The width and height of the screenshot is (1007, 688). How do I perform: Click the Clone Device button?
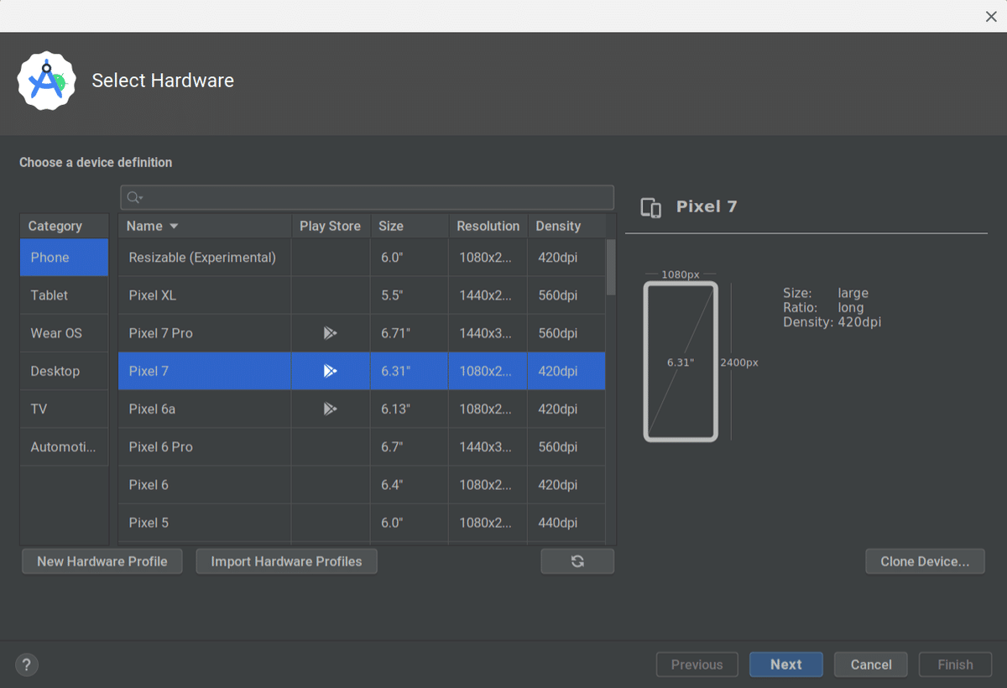tap(925, 561)
